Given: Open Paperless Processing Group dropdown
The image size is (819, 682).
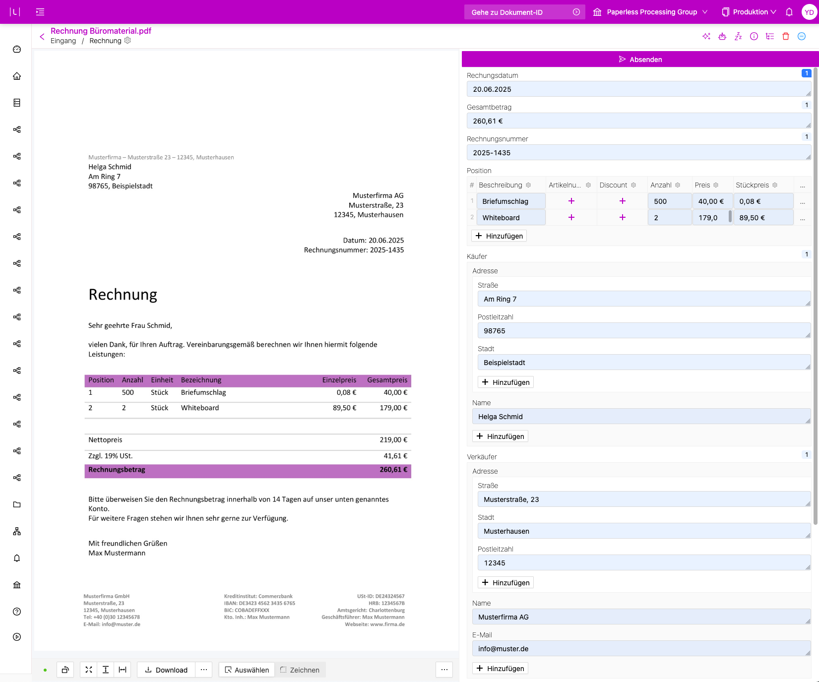Looking at the screenshot, I should point(650,12).
